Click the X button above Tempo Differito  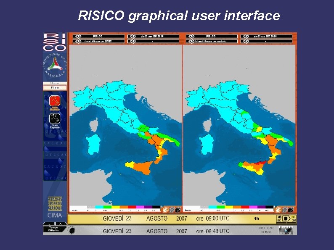[x=61, y=224]
